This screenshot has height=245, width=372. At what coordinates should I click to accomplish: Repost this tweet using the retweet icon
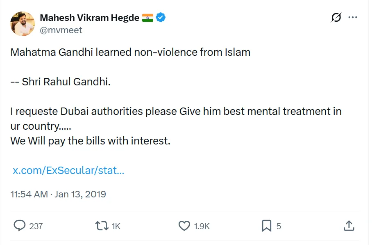[101, 226]
